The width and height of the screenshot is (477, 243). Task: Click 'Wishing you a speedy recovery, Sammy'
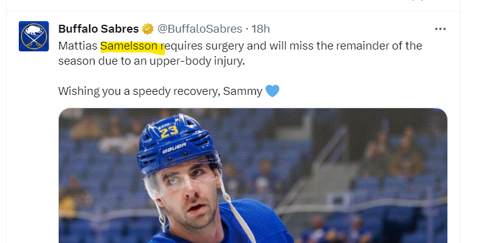pyautogui.click(x=161, y=91)
